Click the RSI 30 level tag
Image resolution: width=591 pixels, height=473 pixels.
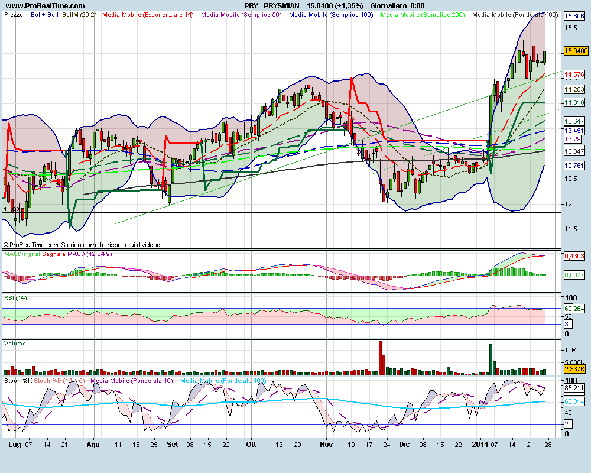point(568,324)
